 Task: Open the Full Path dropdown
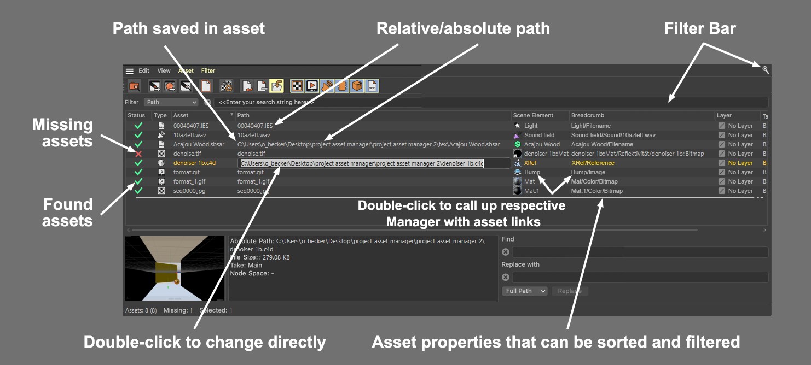[525, 291]
